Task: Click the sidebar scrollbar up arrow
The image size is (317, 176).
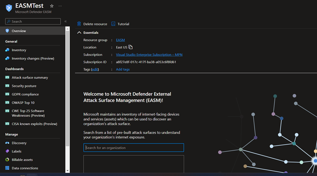Action: 67,29
